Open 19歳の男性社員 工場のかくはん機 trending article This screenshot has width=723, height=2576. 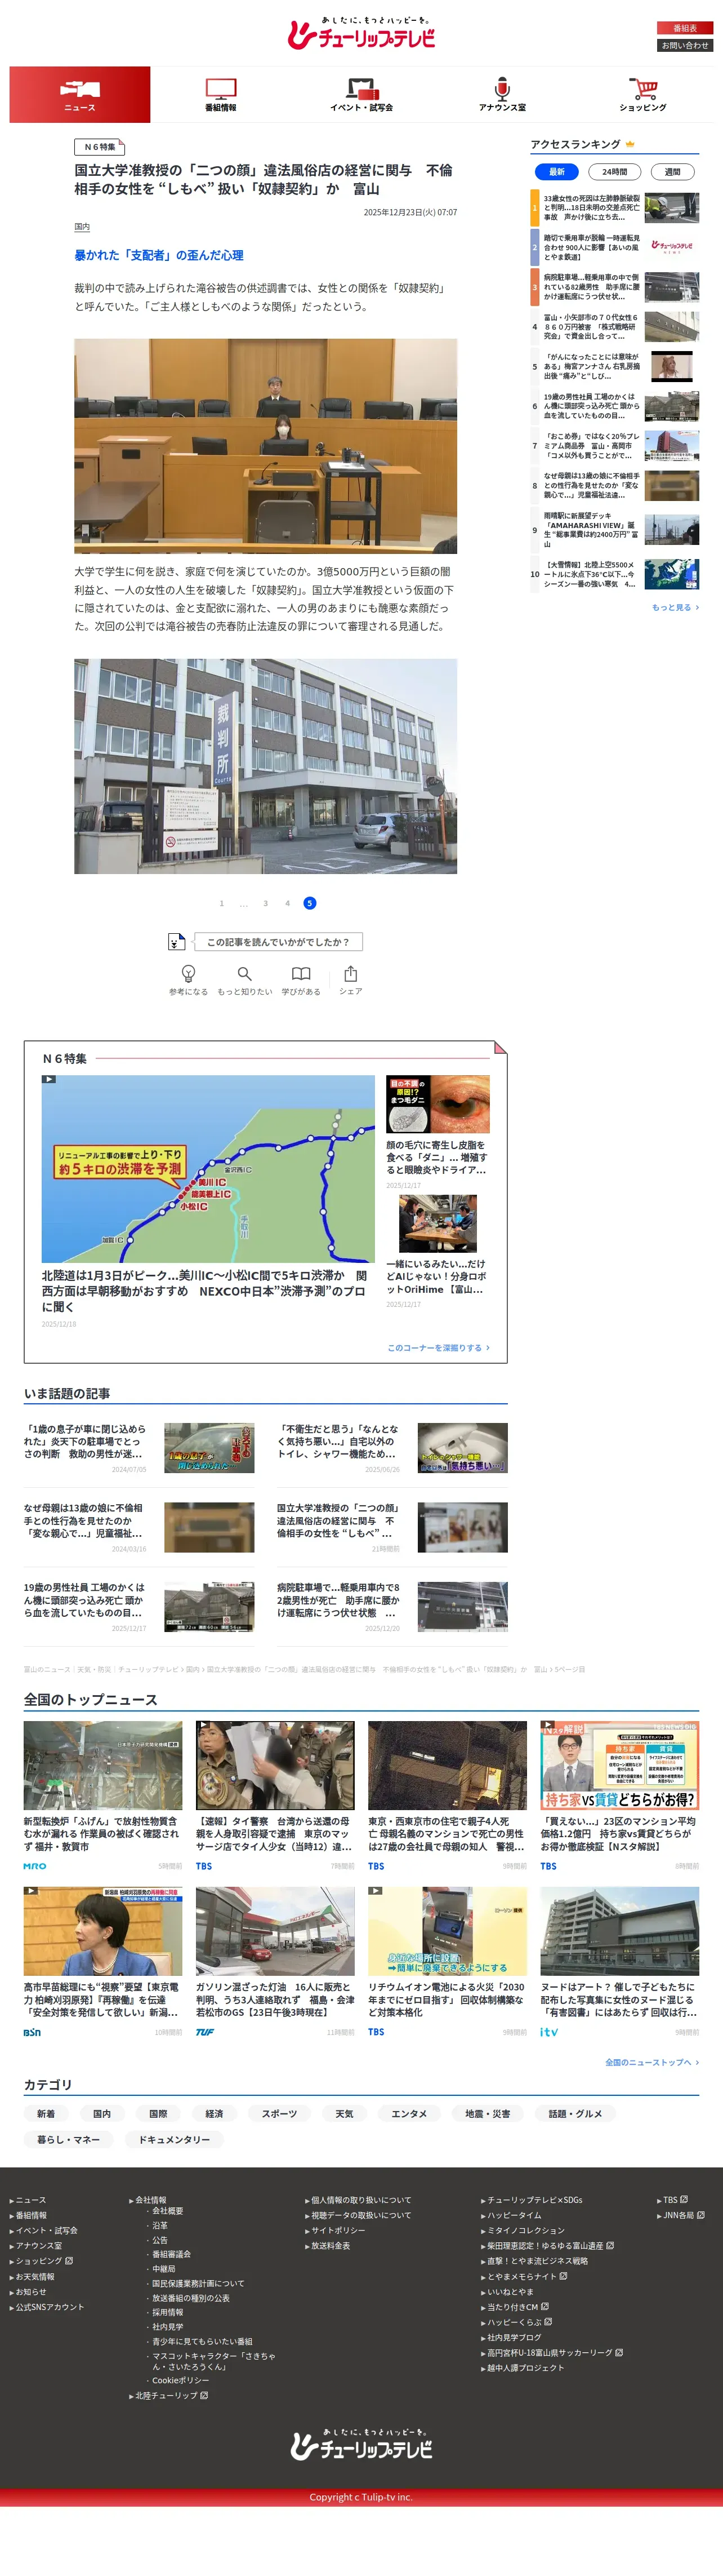point(85,1600)
